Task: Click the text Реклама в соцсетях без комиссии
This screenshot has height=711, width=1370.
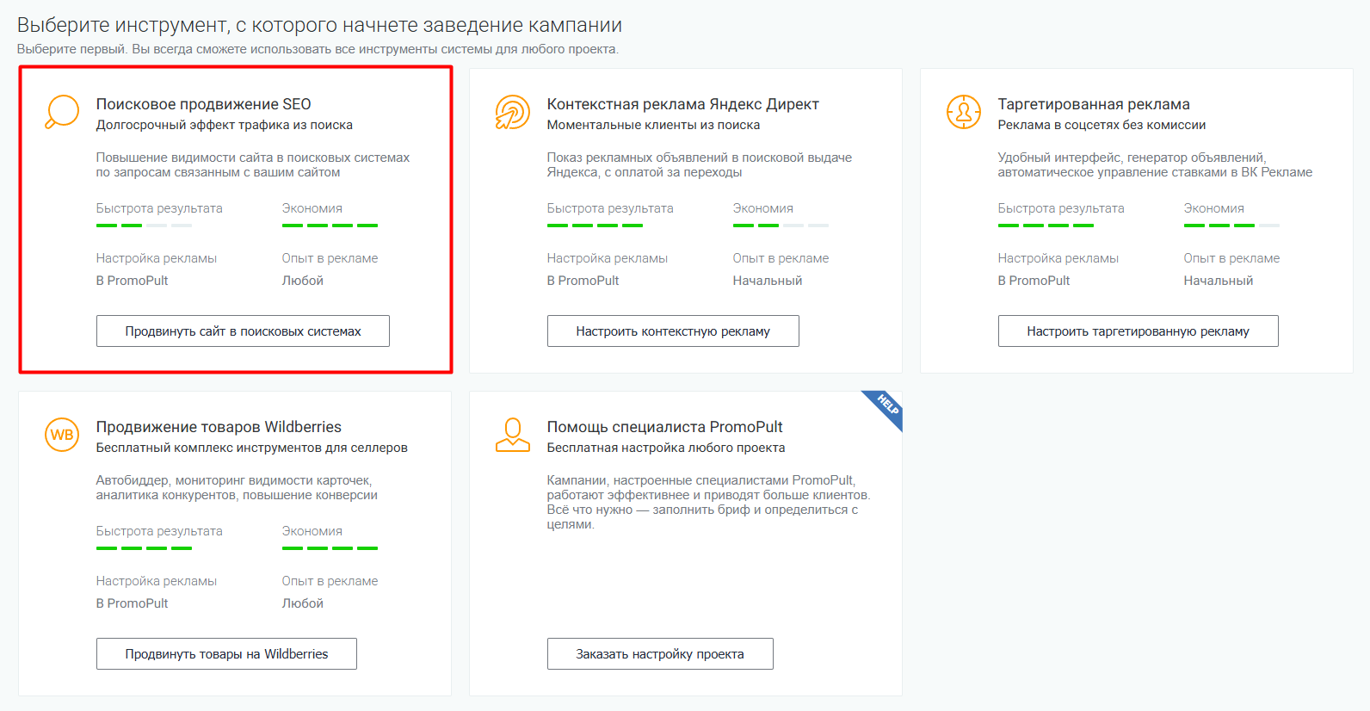Action: pos(1102,125)
